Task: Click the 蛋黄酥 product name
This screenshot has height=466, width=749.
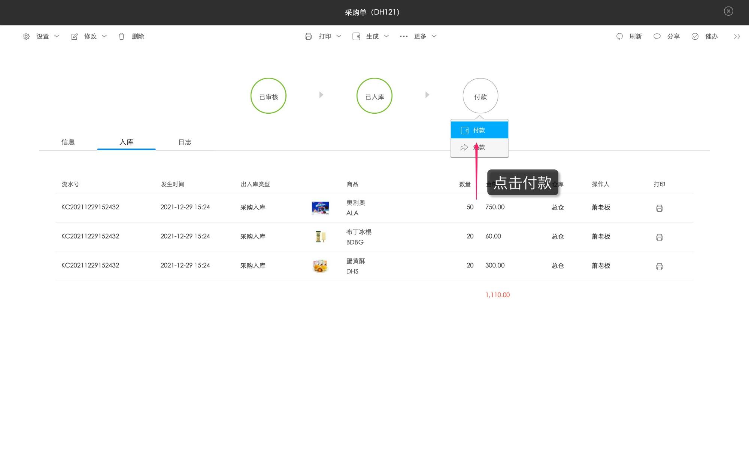Action: pyautogui.click(x=356, y=261)
